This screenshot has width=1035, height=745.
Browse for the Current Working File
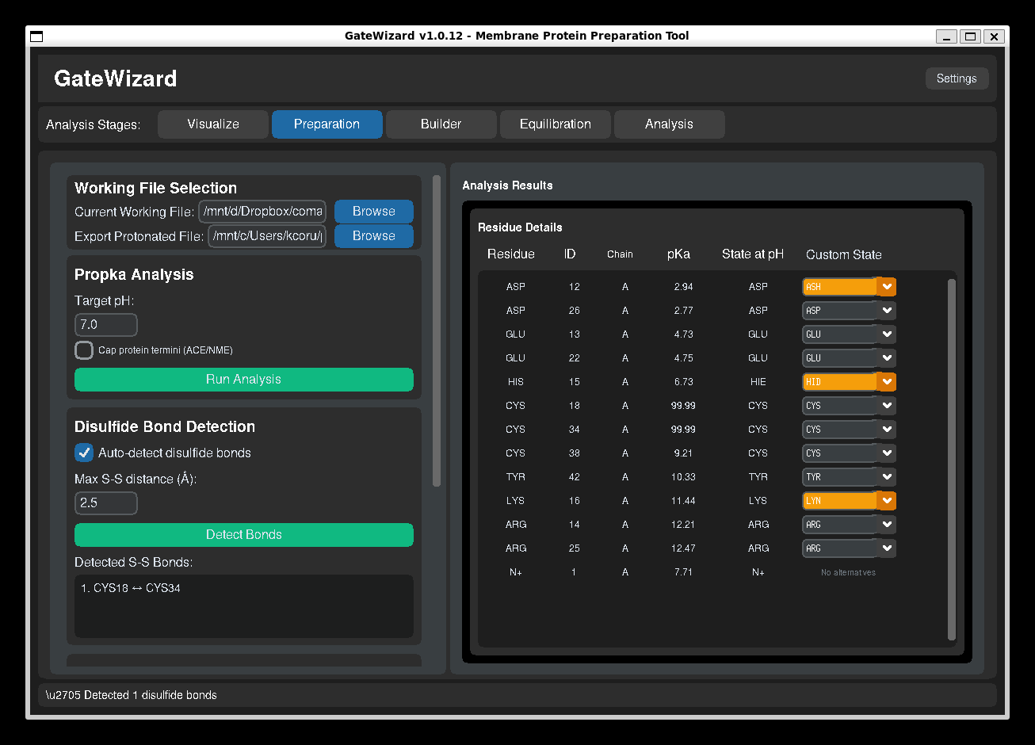[x=373, y=212]
